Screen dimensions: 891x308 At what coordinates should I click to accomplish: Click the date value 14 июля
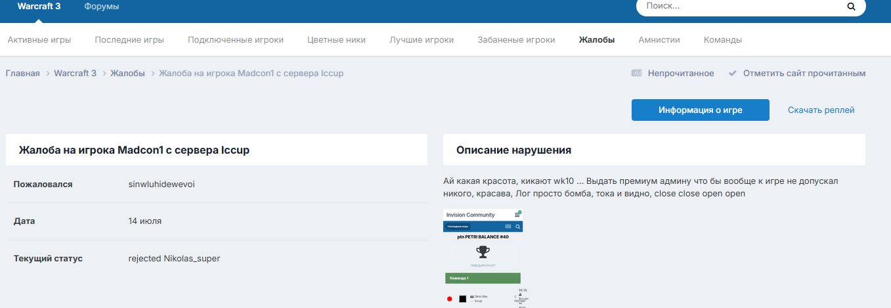(x=145, y=221)
